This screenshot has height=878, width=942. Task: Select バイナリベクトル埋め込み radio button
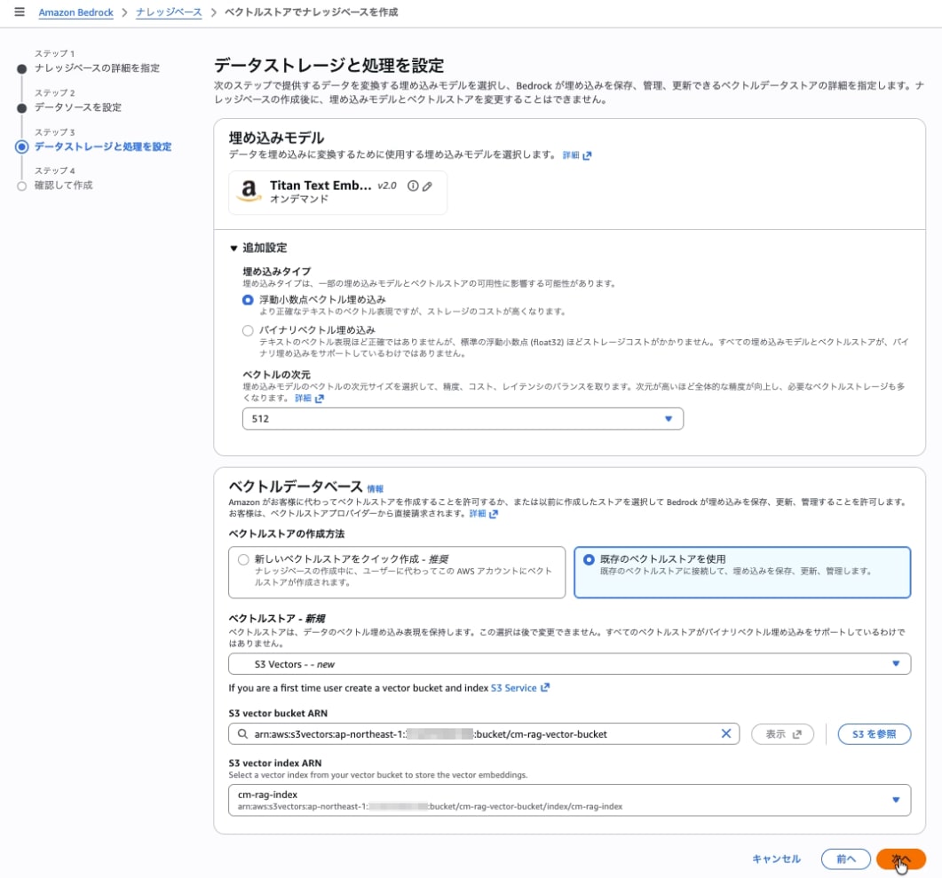coord(248,330)
